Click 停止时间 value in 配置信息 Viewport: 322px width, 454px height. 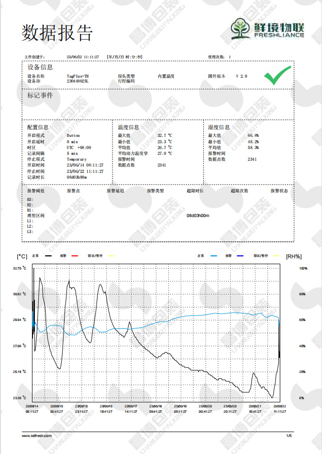(x=85, y=171)
